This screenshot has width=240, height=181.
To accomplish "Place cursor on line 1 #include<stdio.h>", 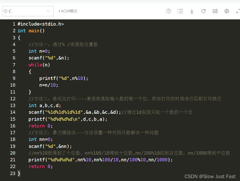I will 41,24.
